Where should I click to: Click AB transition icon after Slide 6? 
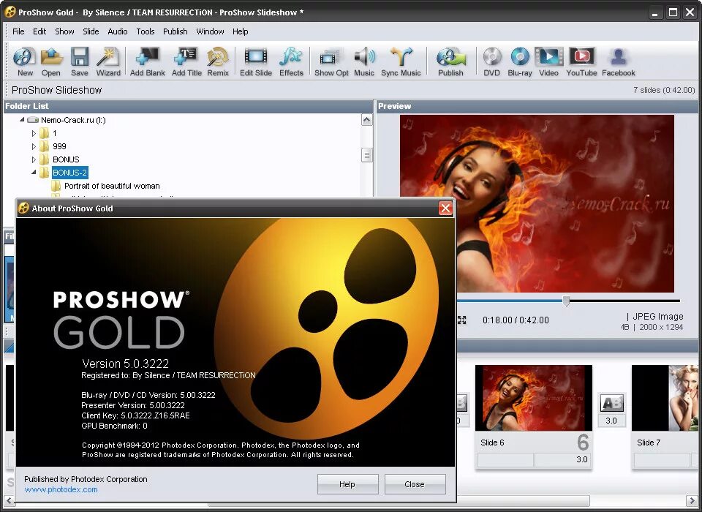point(611,404)
